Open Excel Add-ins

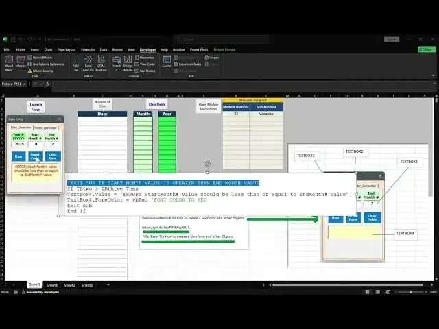pos(88,64)
